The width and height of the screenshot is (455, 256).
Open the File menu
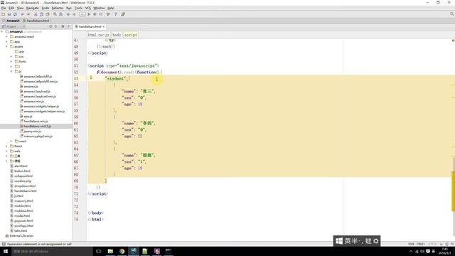(4, 8)
